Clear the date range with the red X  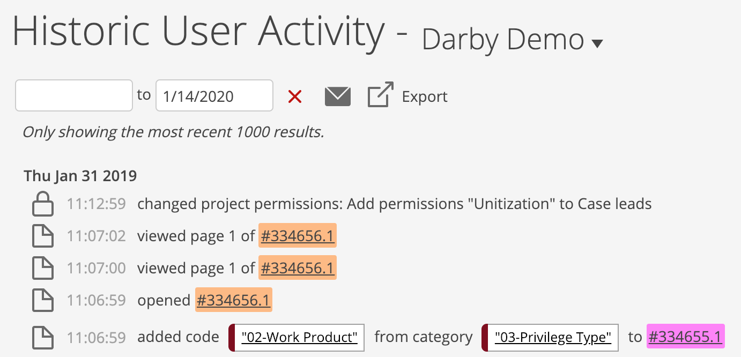coord(295,96)
